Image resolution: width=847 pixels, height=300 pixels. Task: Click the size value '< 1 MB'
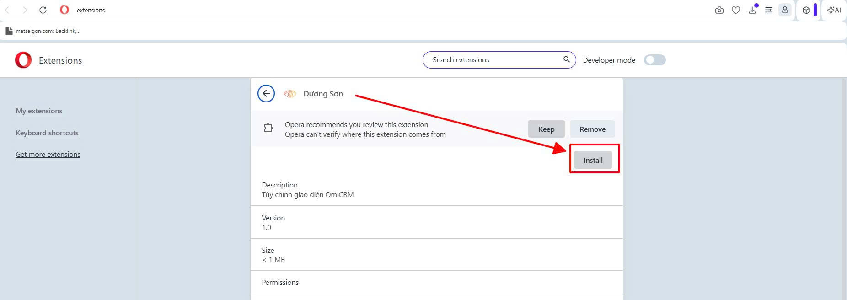tap(273, 260)
